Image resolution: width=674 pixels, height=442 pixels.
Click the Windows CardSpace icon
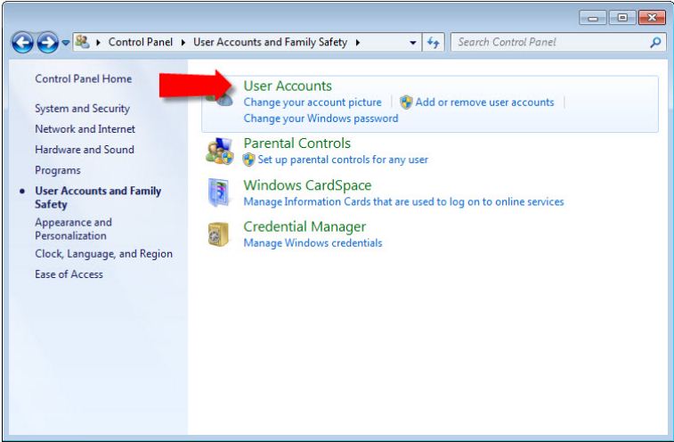point(220,192)
